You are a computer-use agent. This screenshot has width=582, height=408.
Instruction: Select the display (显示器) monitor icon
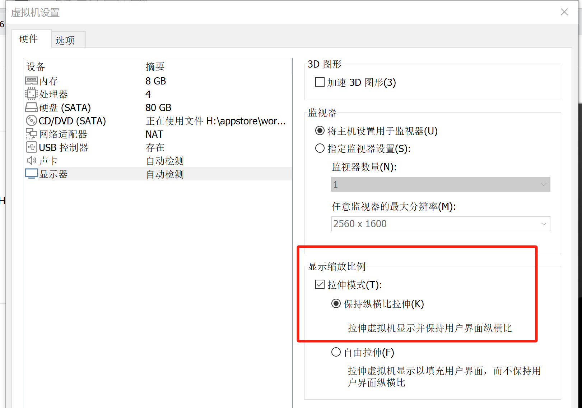(x=31, y=174)
